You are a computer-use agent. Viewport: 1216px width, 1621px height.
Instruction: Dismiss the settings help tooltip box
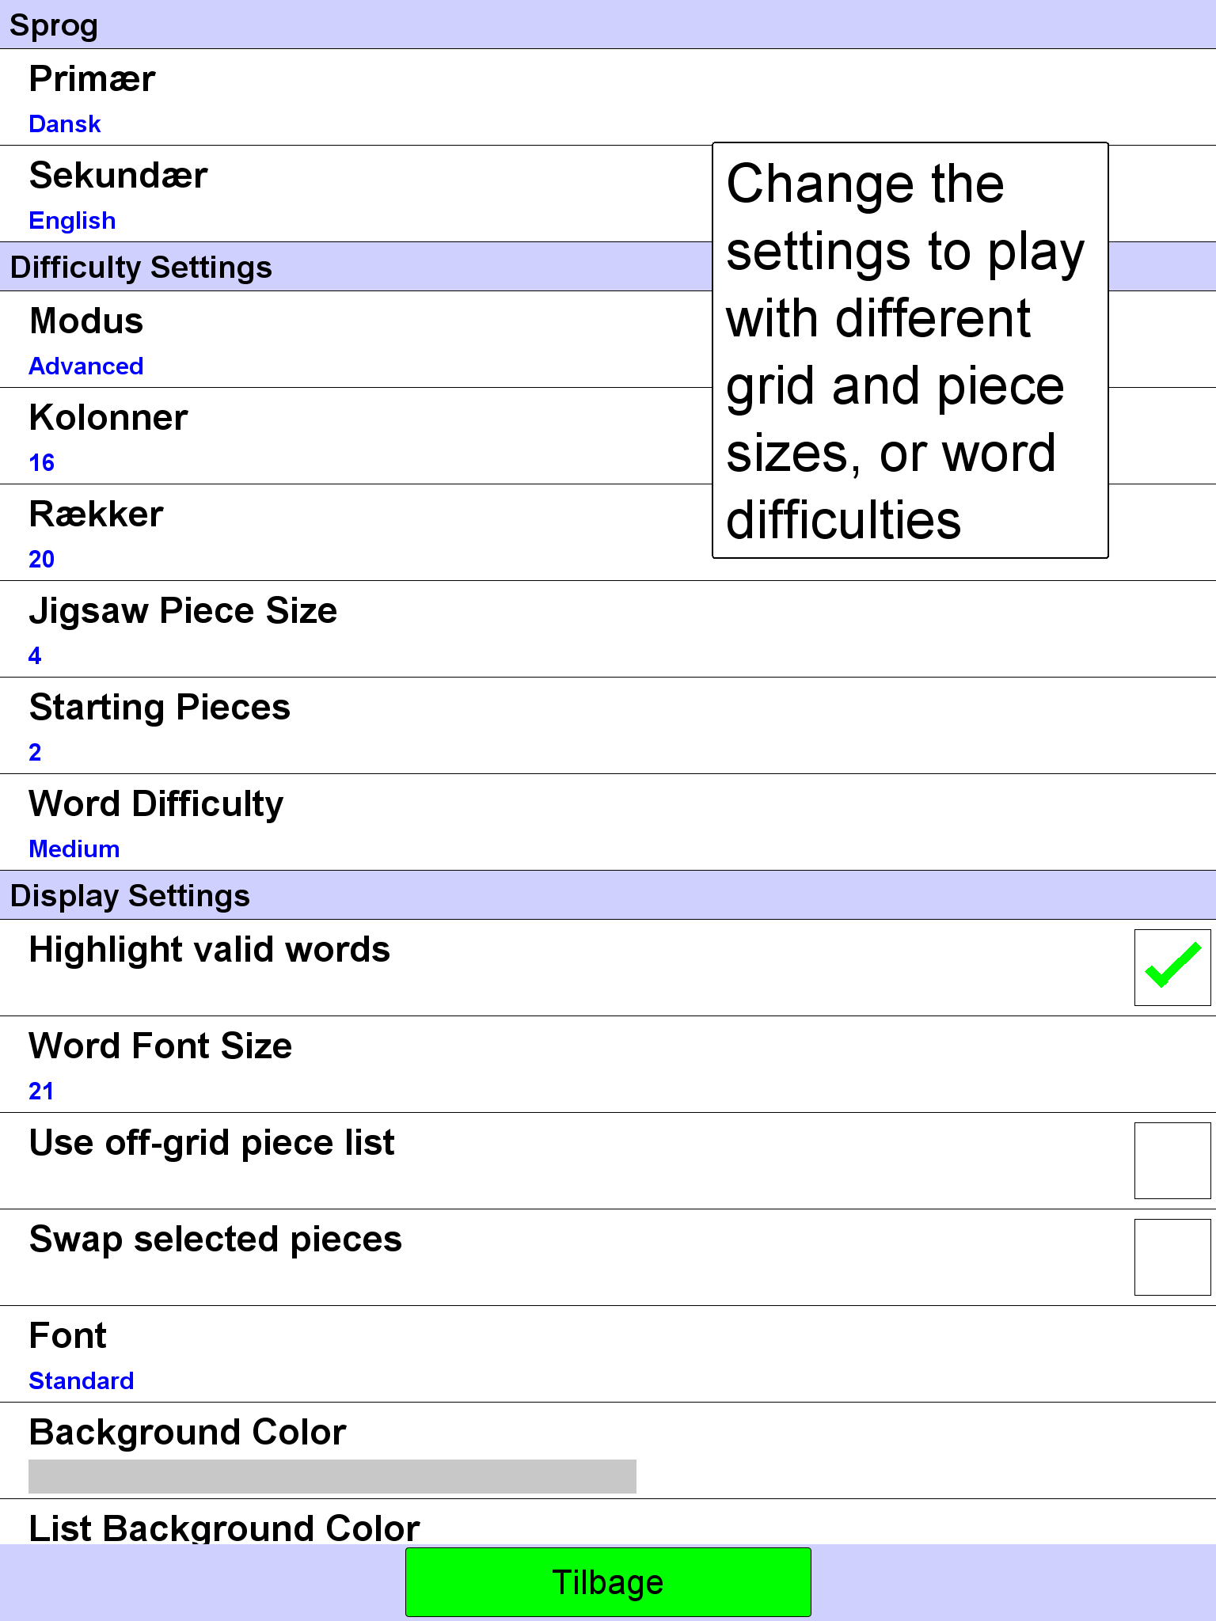[x=910, y=351]
